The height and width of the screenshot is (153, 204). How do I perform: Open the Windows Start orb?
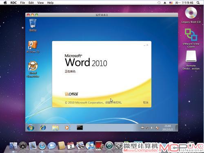31,128
